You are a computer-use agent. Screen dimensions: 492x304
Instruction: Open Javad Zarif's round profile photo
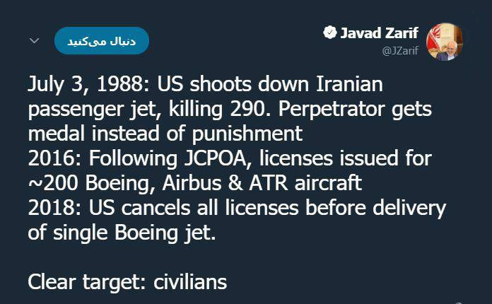point(445,42)
